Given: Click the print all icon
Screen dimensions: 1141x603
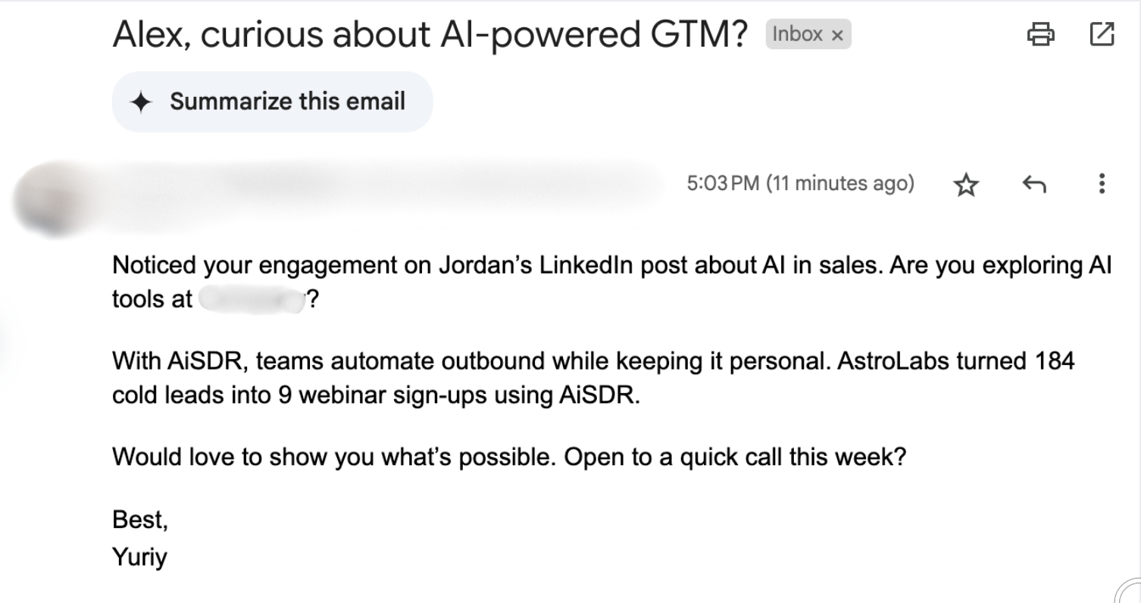Looking at the screenshot, I should (1039, 34).
